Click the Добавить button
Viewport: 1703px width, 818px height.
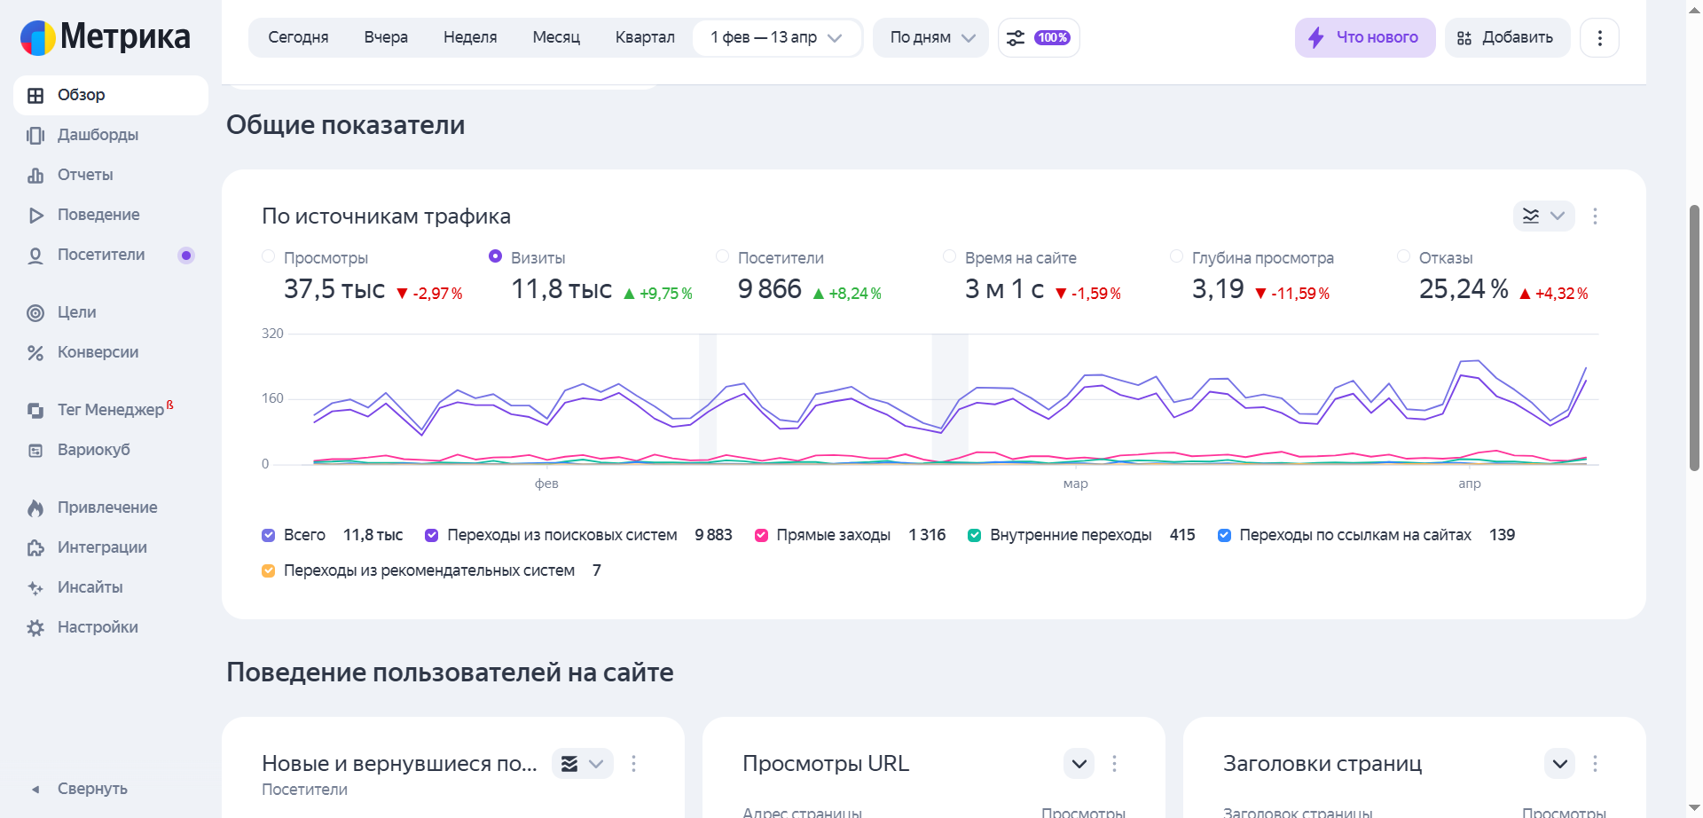click(1506, 37)
